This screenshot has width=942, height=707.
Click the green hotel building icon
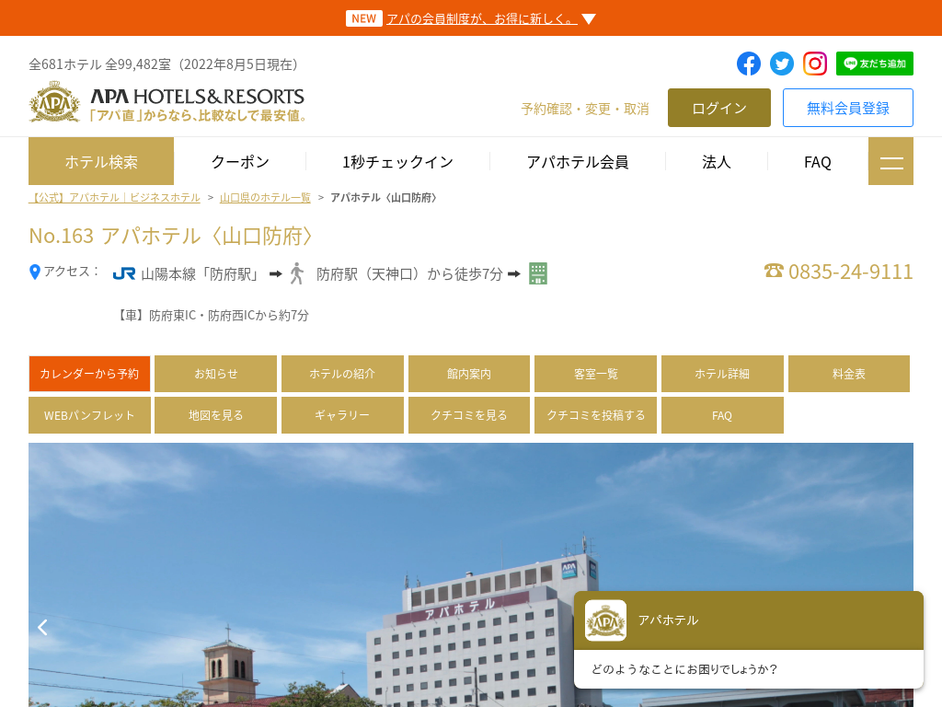click(537, 273)
